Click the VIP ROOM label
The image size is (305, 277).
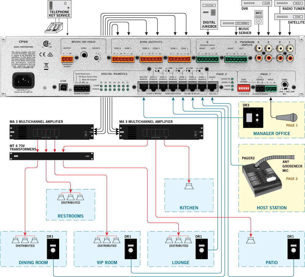(107, 263)
